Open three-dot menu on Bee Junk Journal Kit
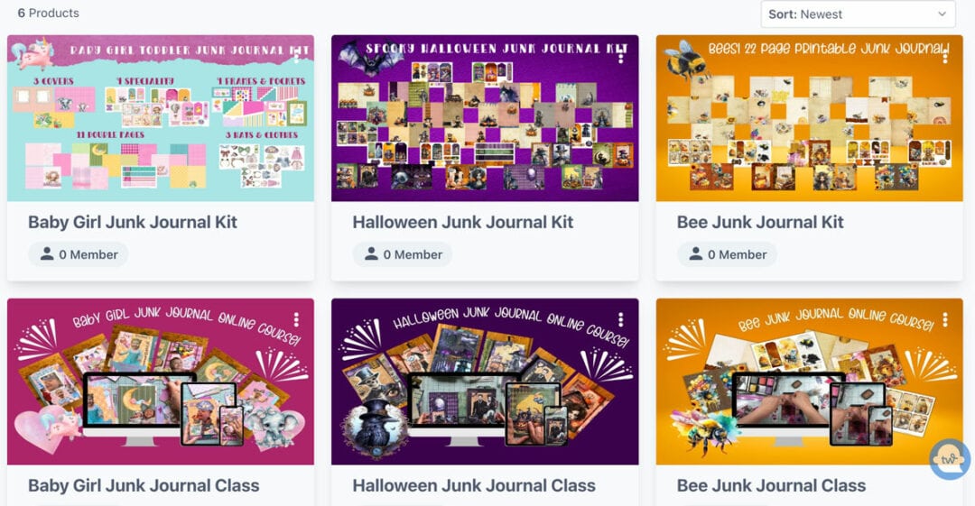 point(945,56)
